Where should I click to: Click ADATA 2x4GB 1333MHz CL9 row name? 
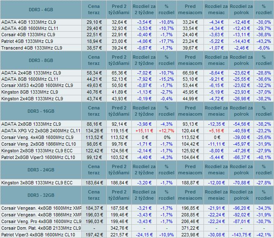(31, 73)
